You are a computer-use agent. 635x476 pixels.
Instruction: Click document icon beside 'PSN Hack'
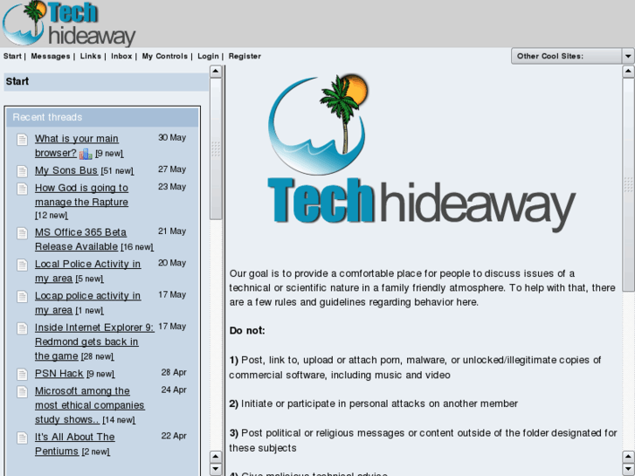[23, 374]
